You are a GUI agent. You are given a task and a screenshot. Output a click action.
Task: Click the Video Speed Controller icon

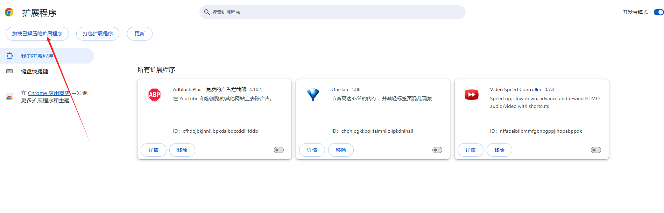point(471,95)
